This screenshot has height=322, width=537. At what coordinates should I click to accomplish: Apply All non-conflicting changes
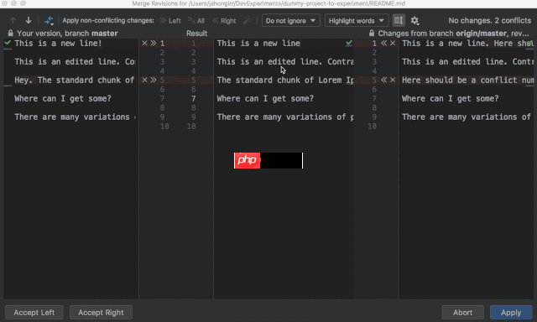[196, 21]
